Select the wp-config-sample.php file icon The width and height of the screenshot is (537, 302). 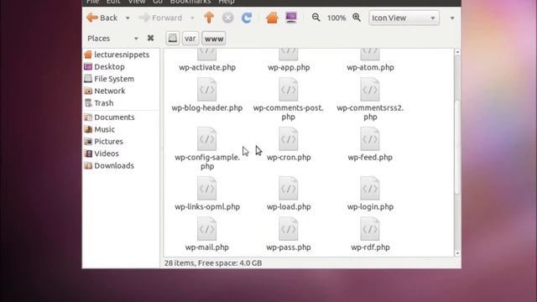coord(207,139)
